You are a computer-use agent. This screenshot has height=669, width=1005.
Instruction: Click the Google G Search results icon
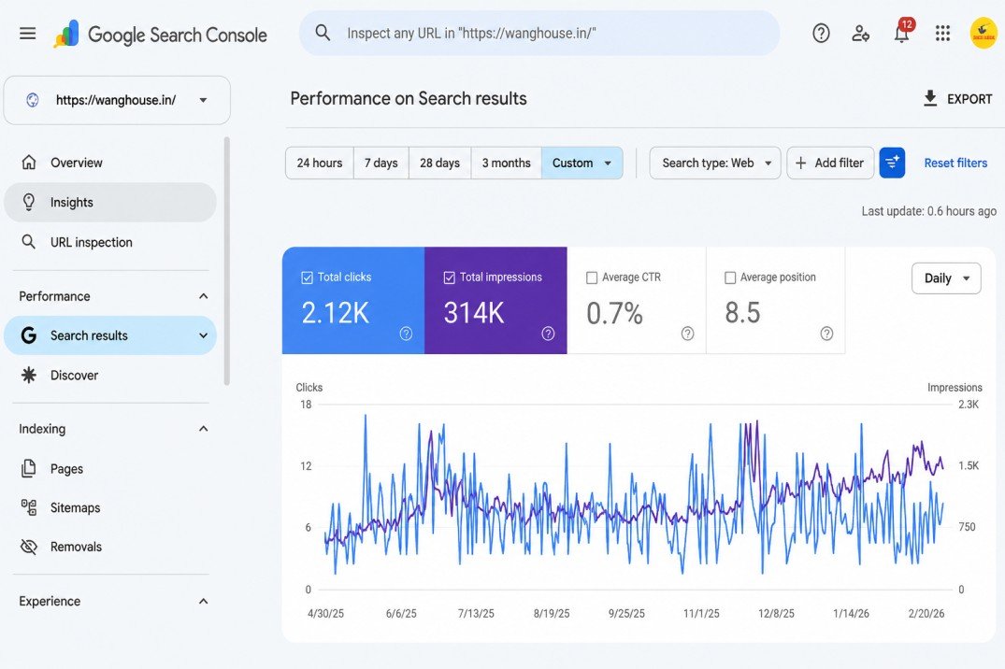pyautogui.click(x=29, y=335)
